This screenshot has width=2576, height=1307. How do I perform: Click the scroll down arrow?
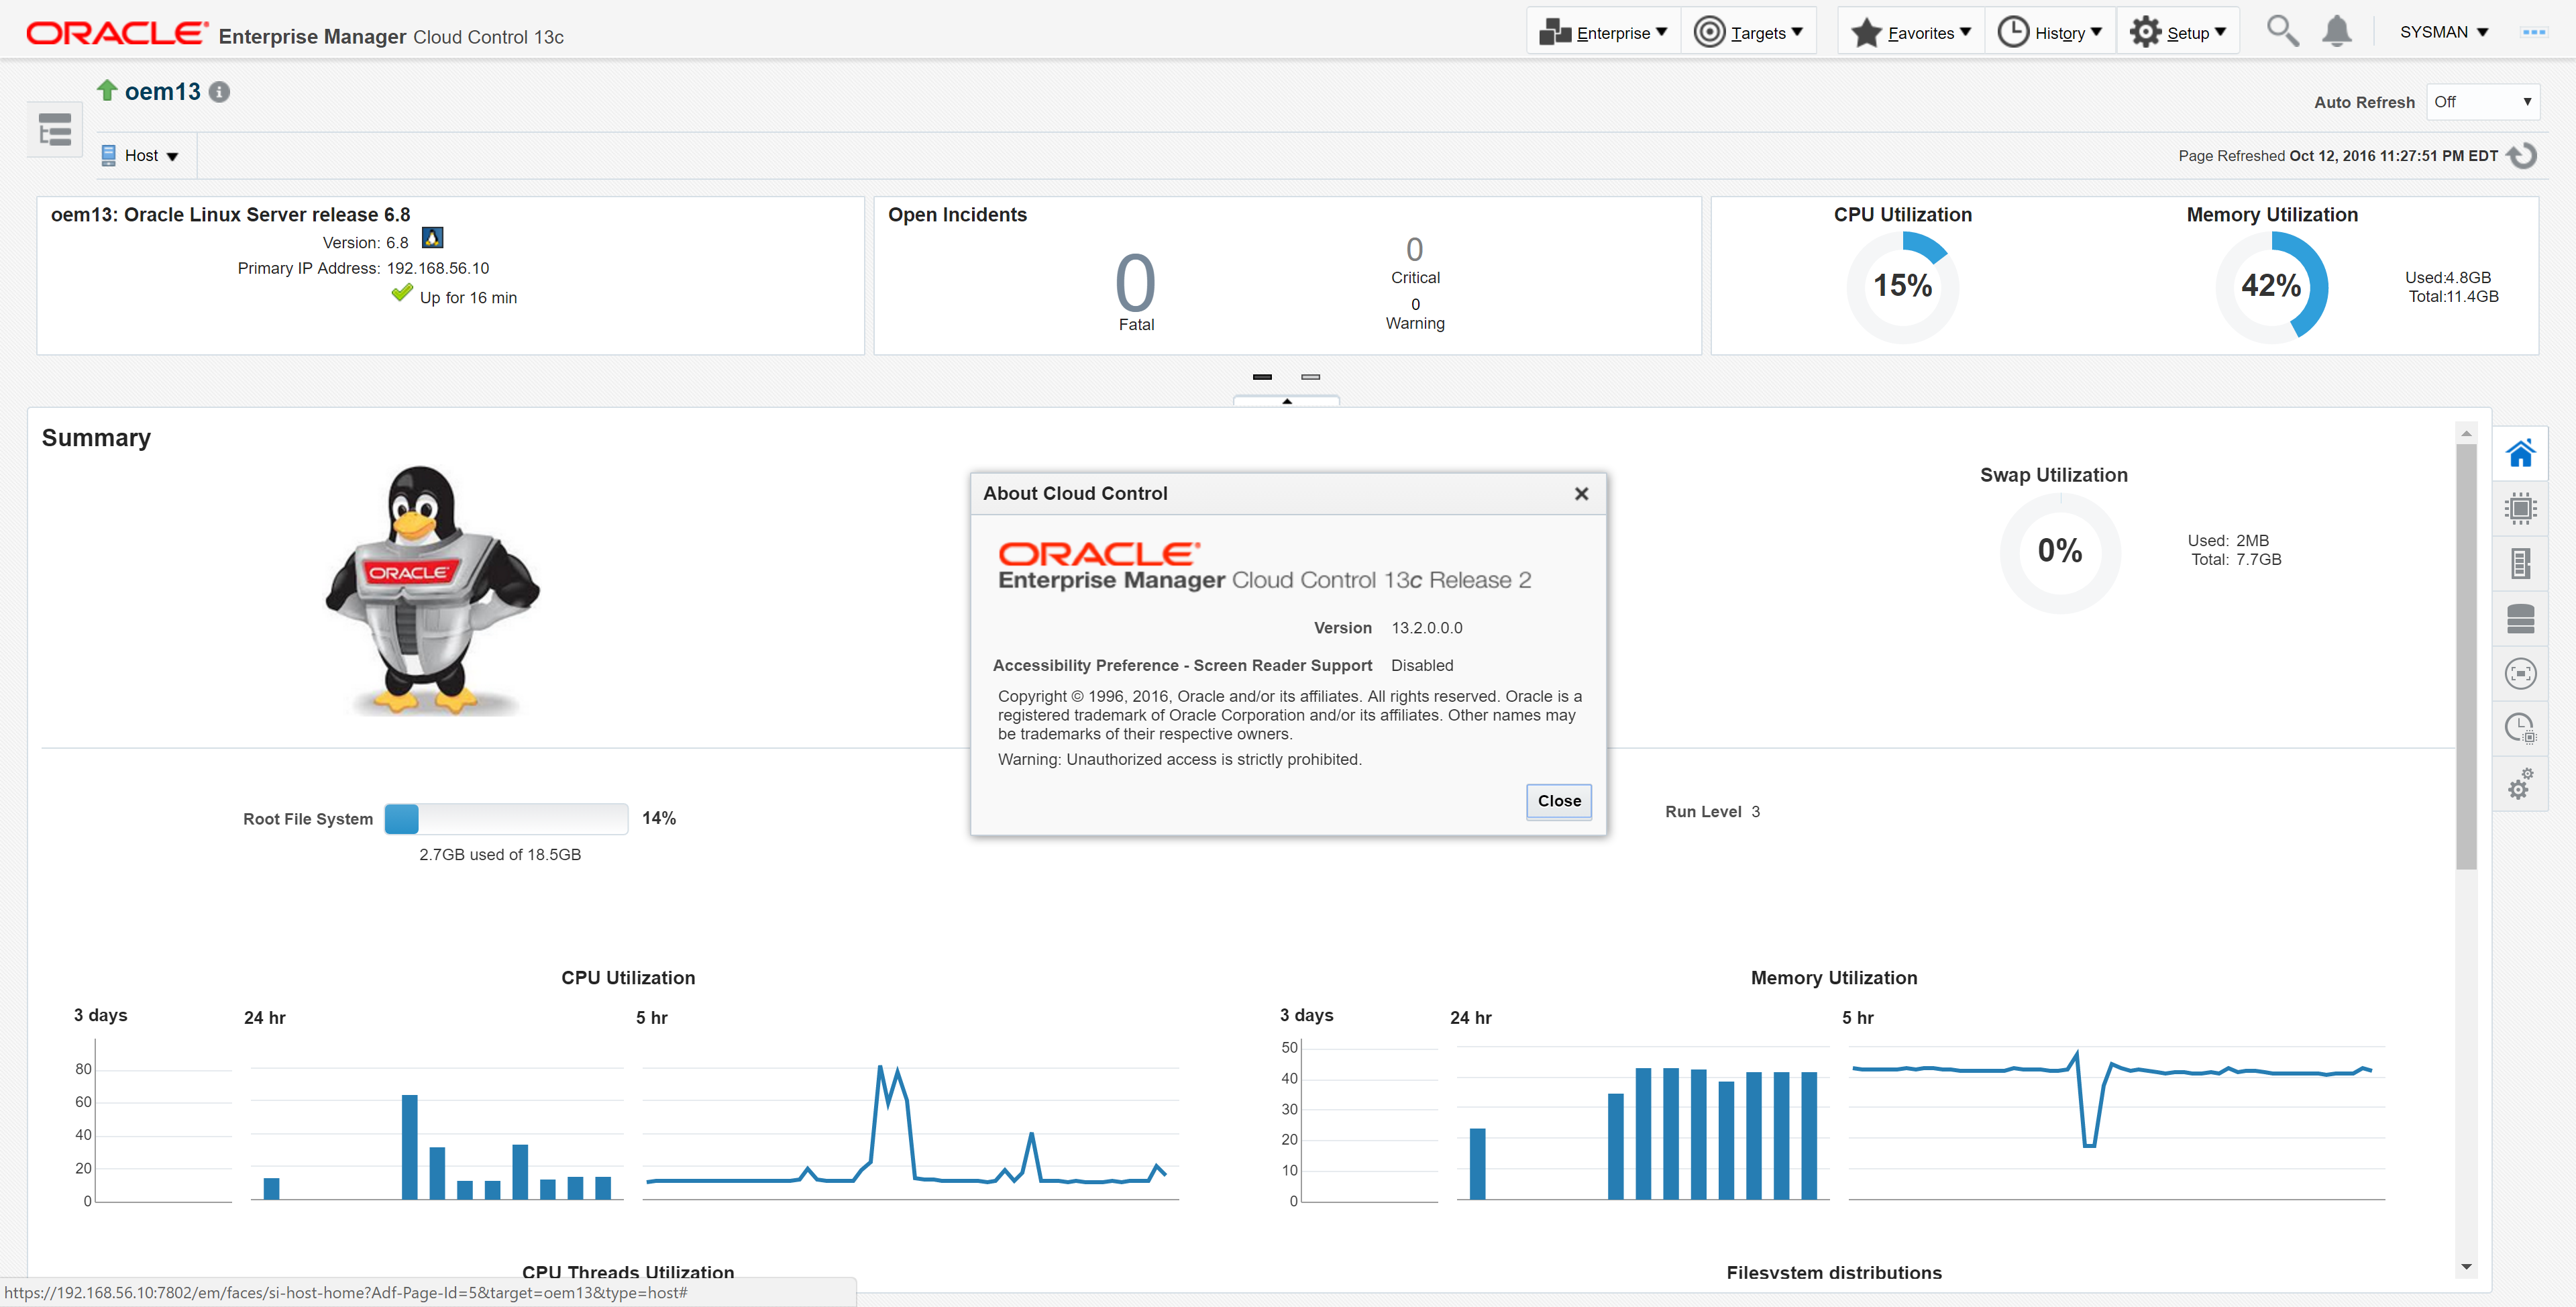(x=2466, y=1267)
